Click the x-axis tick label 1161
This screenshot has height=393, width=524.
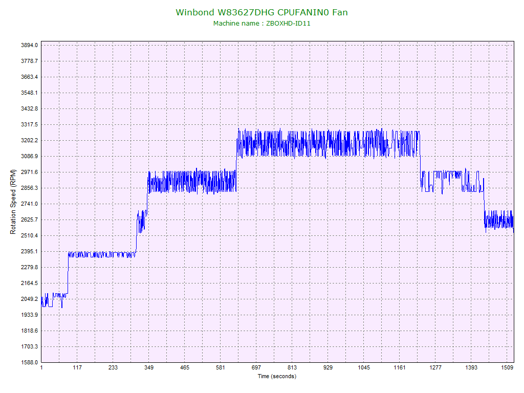(400, 367)
